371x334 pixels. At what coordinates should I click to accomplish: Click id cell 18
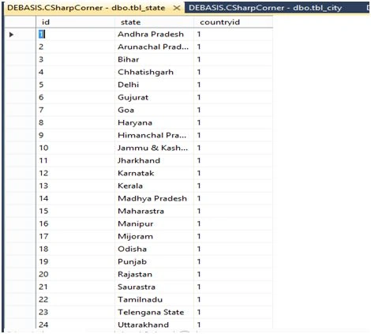click(x=75, y=249)
